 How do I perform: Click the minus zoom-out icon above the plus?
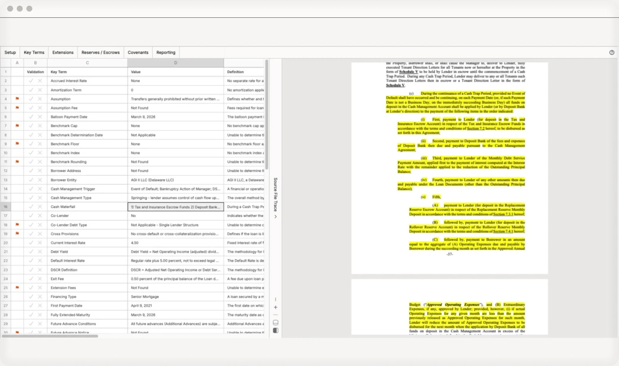pyautogui.click(x=276, y=299)
